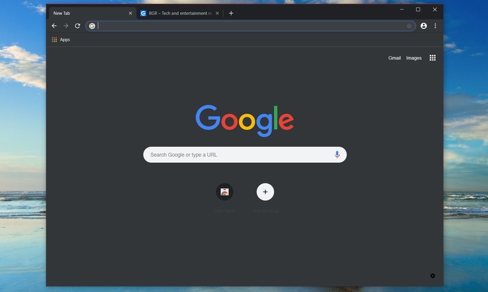Click the Google logo
This screenshot has width=488, height=292.
[x=245, y=120]
